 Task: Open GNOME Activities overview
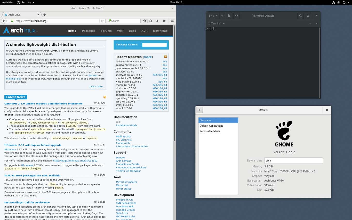click(8, 2)
